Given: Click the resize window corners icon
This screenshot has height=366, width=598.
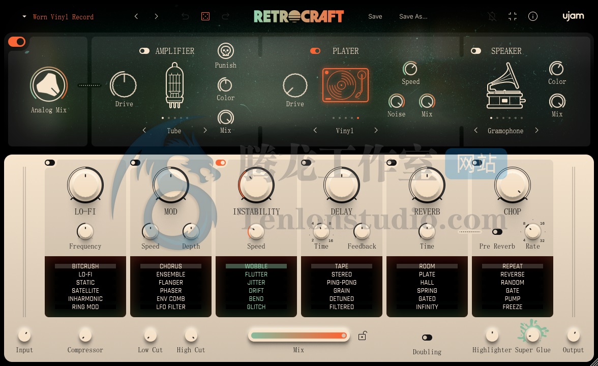Looking at the screenshot, I should [x=513, y=16].
